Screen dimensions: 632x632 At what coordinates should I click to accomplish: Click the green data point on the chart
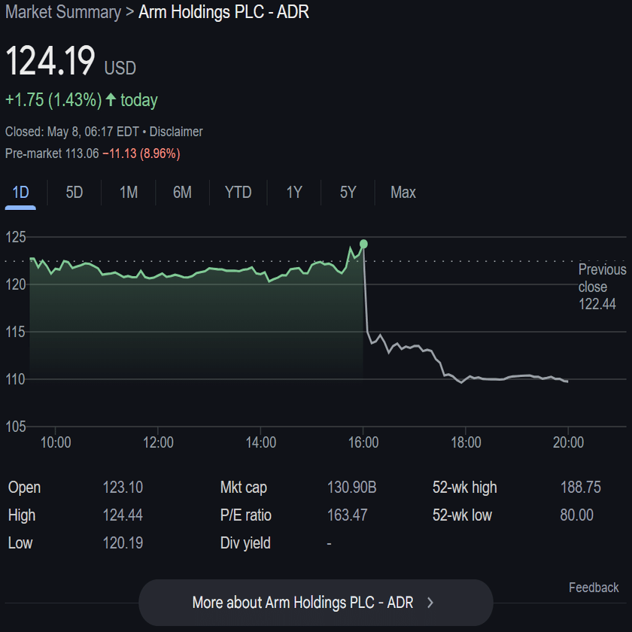[x=363, y=244]
